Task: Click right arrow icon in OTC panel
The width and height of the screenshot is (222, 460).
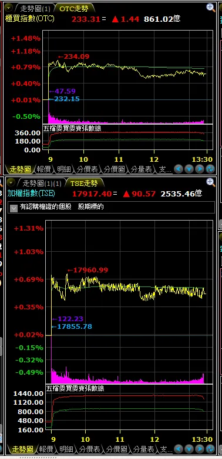Action: coord(200,169)
